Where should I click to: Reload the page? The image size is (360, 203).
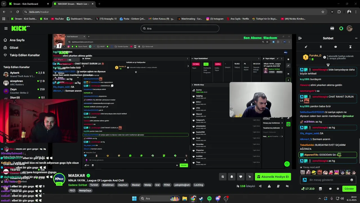(17, 12)
